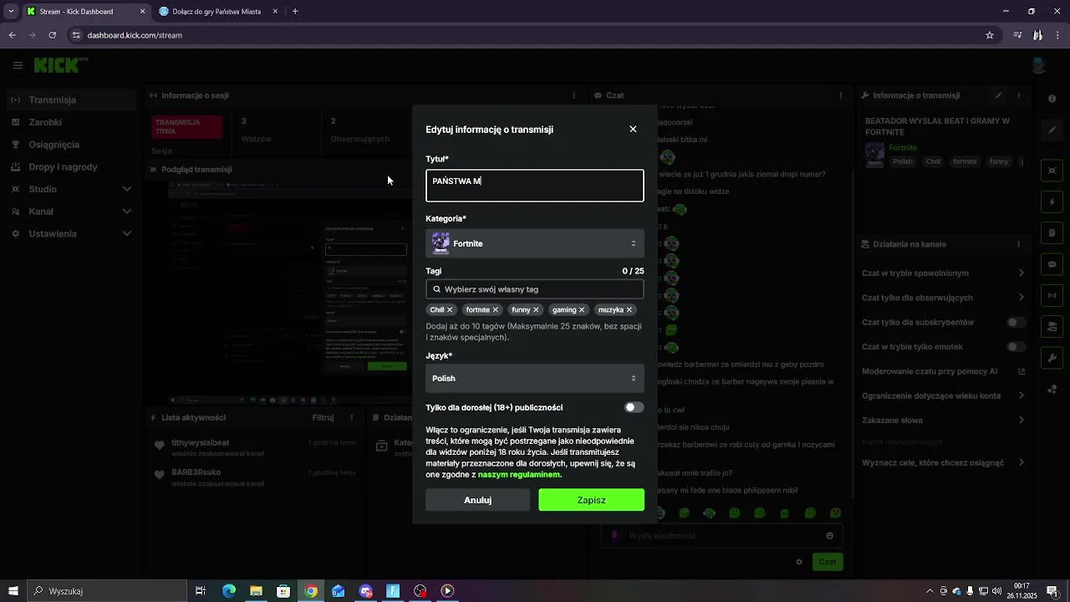Open the user avatar in the header
The width and height of the screenshot is (1070, 602).
point(1039,65)
